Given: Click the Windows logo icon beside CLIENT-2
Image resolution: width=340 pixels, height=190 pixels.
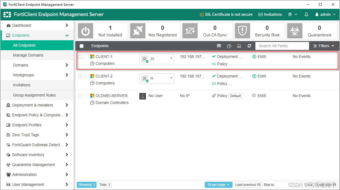Looking at the screenshot, I should [92, 76].
